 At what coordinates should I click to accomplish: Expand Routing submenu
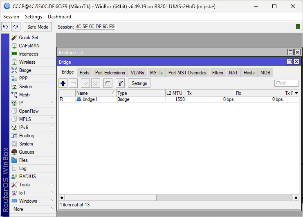click(x=52, y=135)
